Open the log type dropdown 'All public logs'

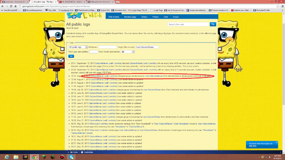click(x=78, y=47)
